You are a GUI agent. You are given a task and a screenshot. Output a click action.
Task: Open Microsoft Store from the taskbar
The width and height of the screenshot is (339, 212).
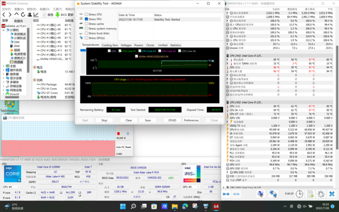pos(154,206)
